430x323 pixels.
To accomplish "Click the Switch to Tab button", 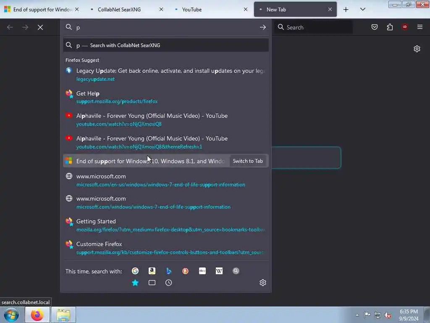I will coord(248,161).
